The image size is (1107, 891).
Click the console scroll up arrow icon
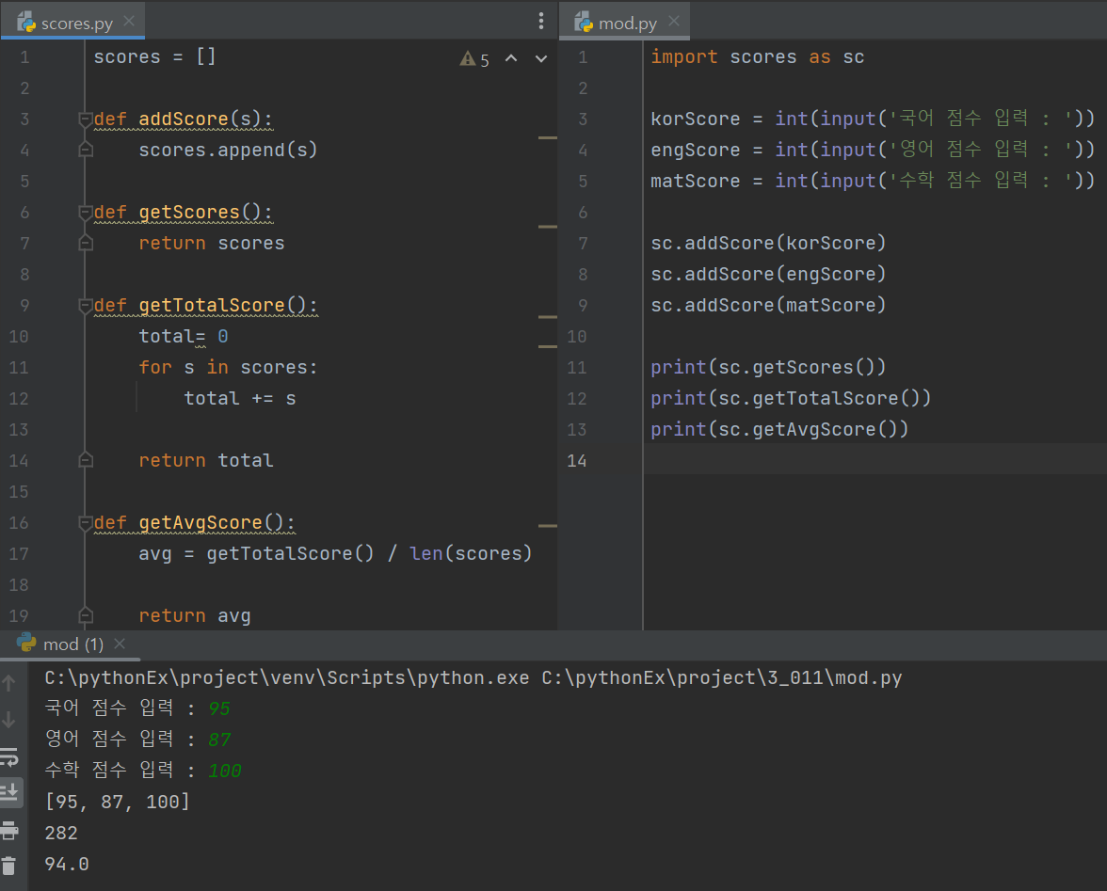tap(9, 682)
